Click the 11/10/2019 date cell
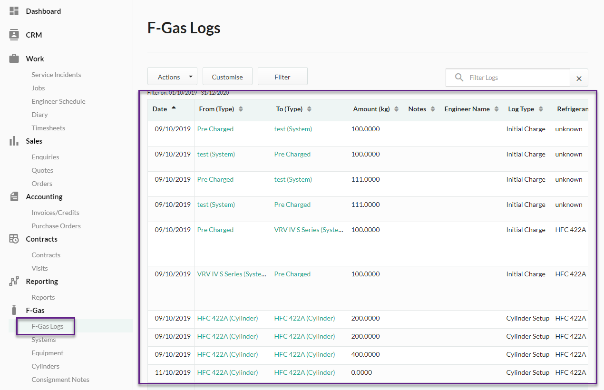The height and width of the screenshot is (390, 604). [x=172, y=372]
